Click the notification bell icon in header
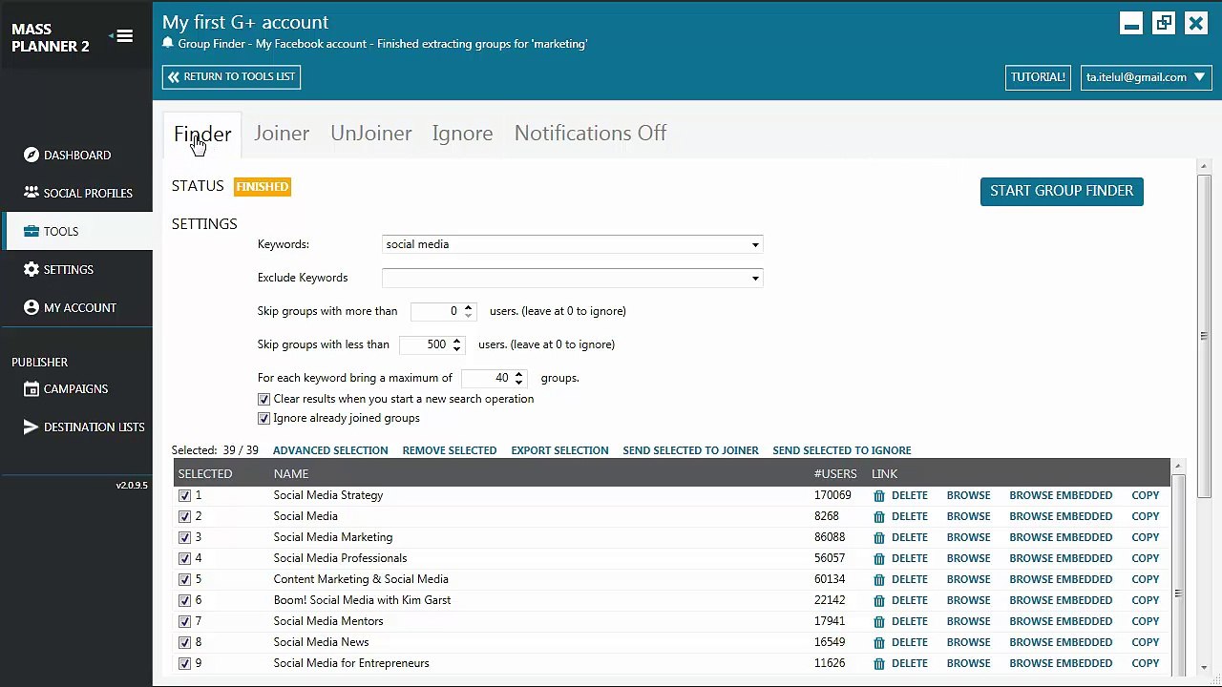 168,43
